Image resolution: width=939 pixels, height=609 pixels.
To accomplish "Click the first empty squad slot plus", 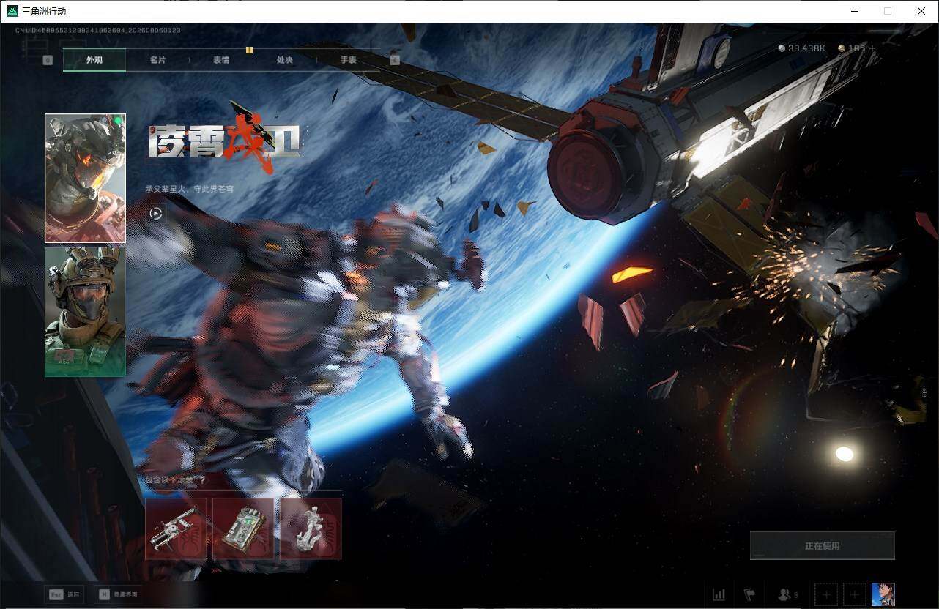I will (x=826, y=595).
